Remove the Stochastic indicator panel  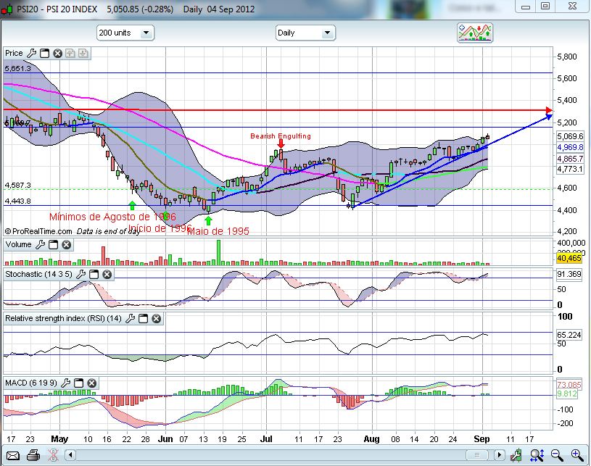click(x=107, y=274)
